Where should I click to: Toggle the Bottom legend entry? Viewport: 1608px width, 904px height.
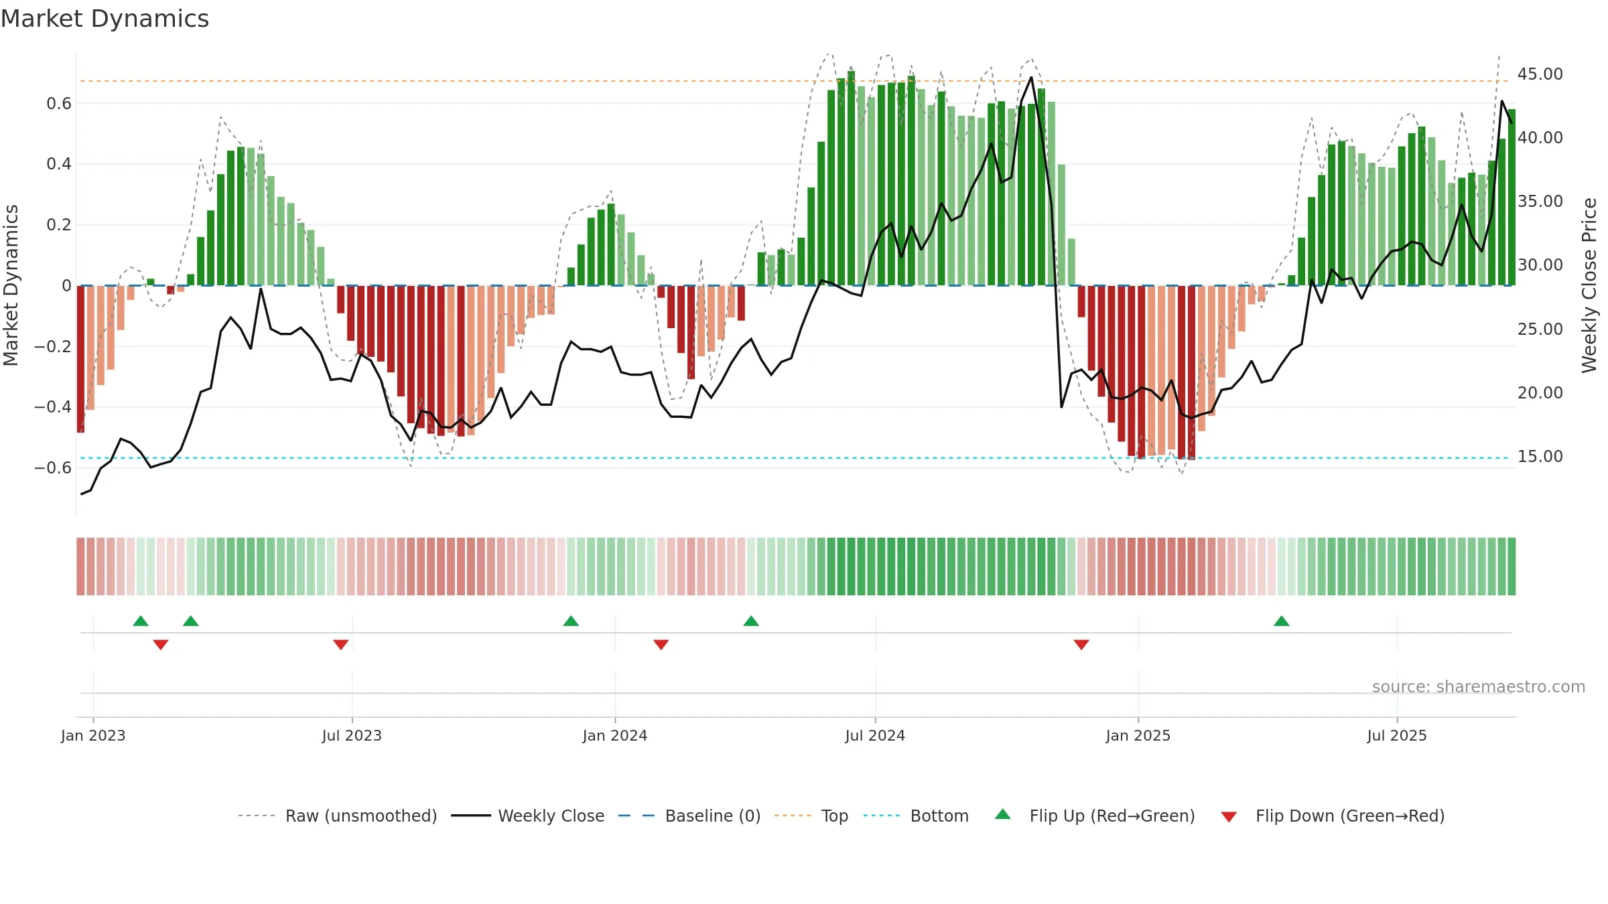[916, 816]
